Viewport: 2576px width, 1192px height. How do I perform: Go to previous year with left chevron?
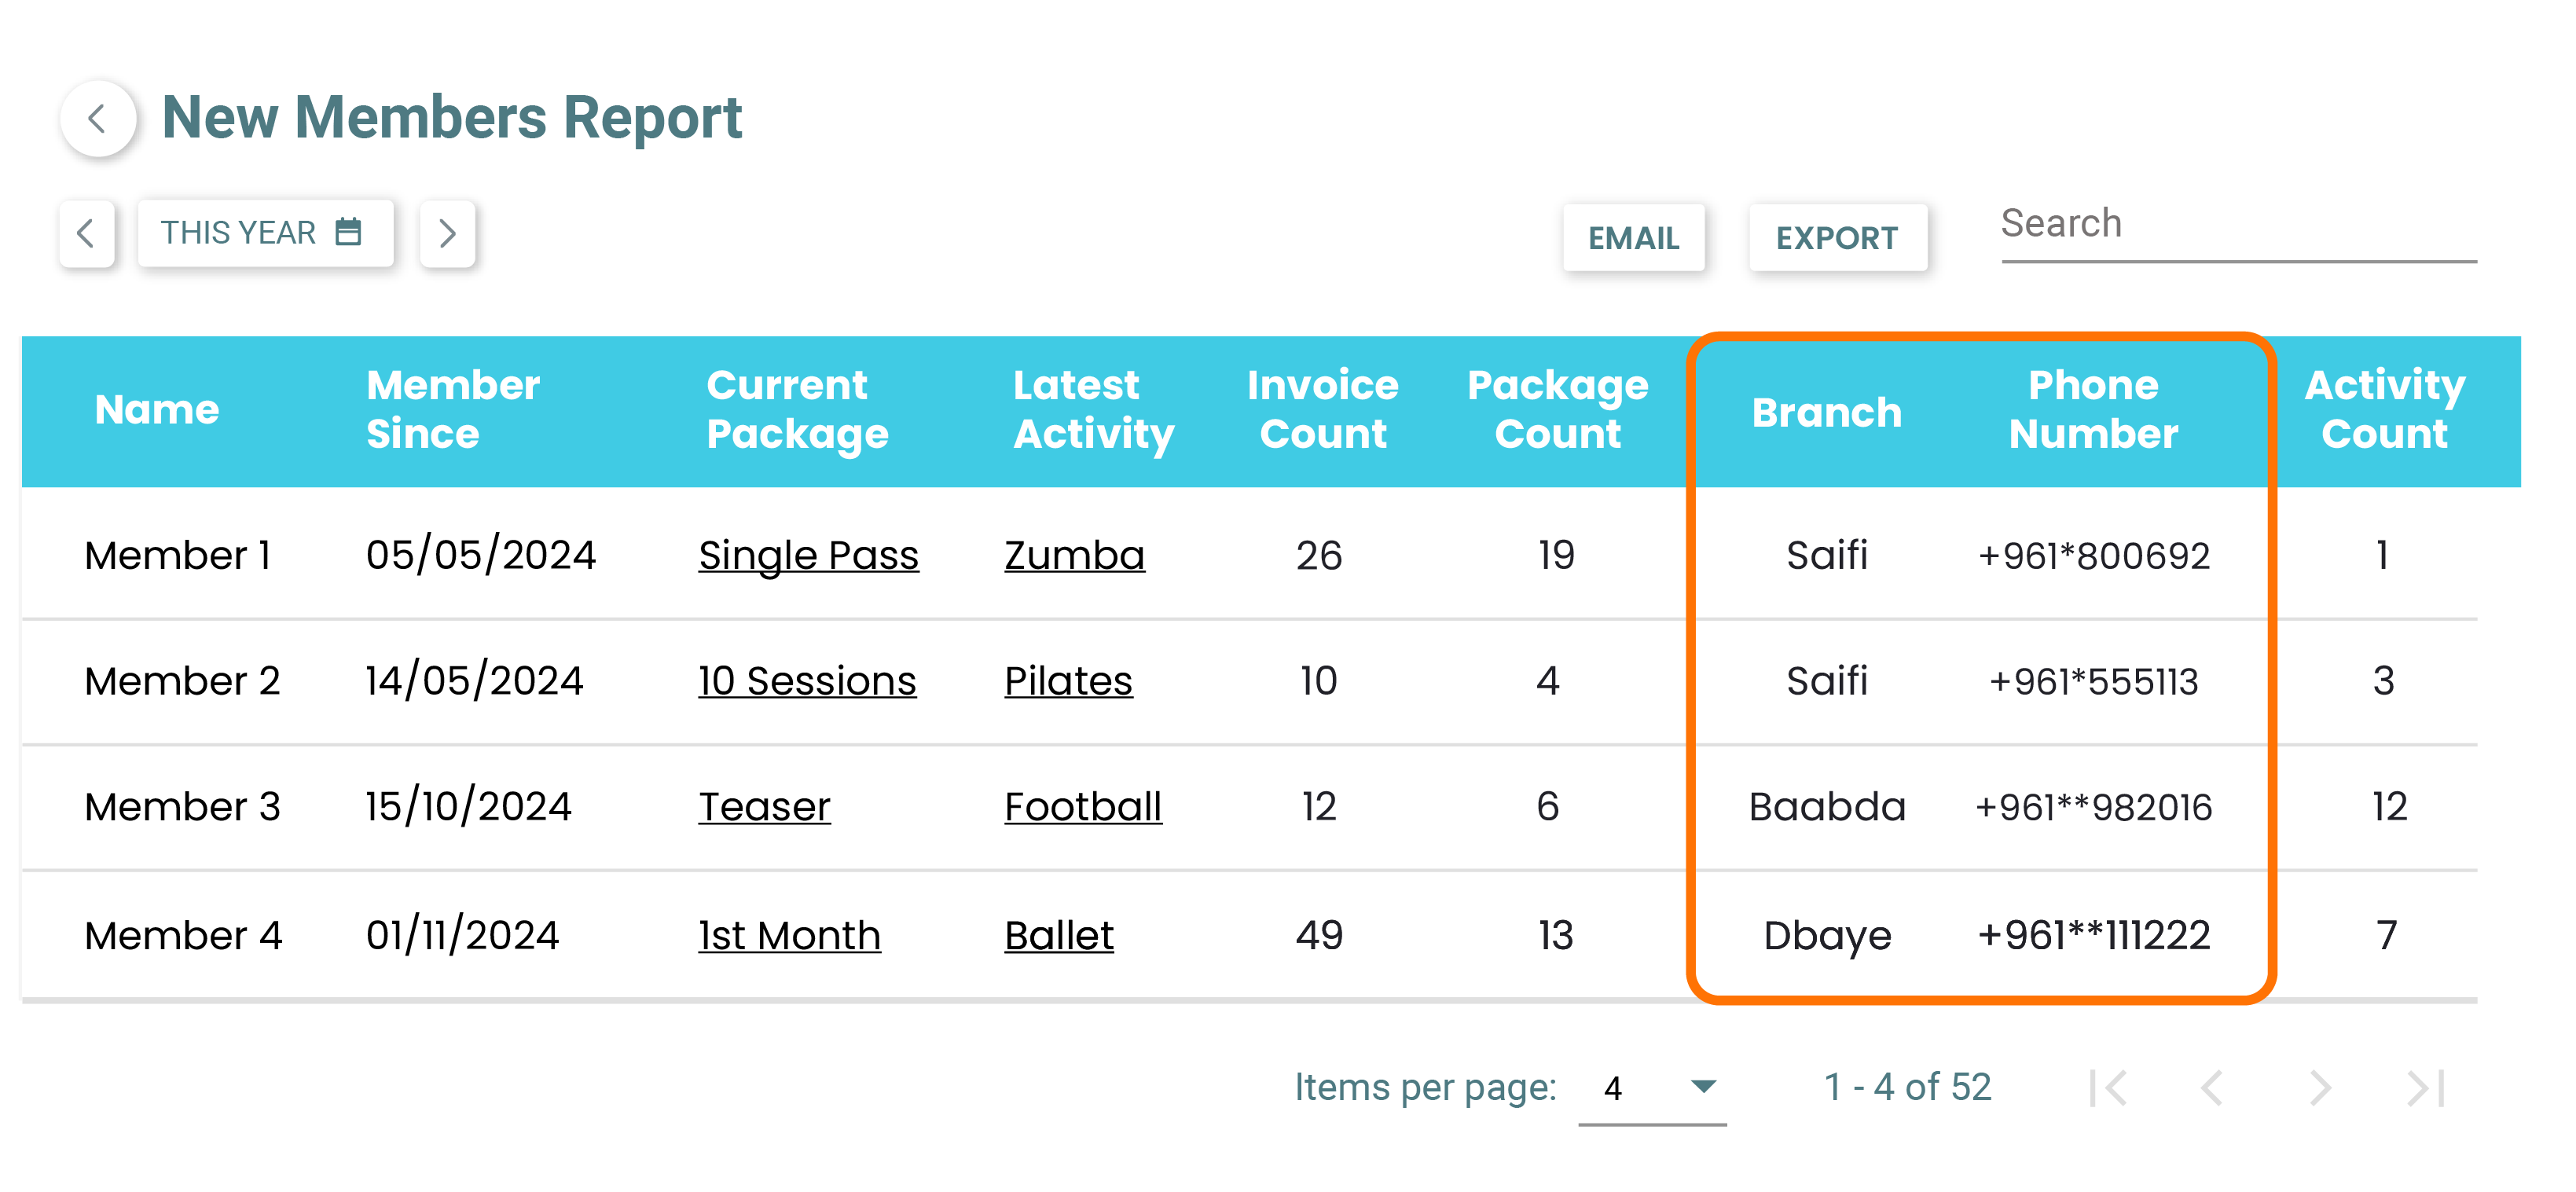point(86,233)
